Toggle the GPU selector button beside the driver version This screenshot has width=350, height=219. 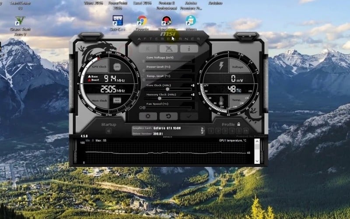coord(202,130)
